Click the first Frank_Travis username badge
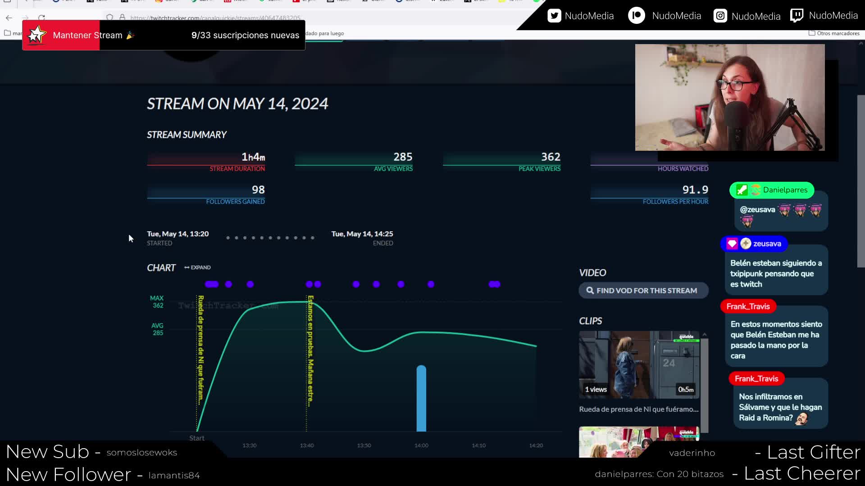Viewport: 865px width, 486px height. 748,306
